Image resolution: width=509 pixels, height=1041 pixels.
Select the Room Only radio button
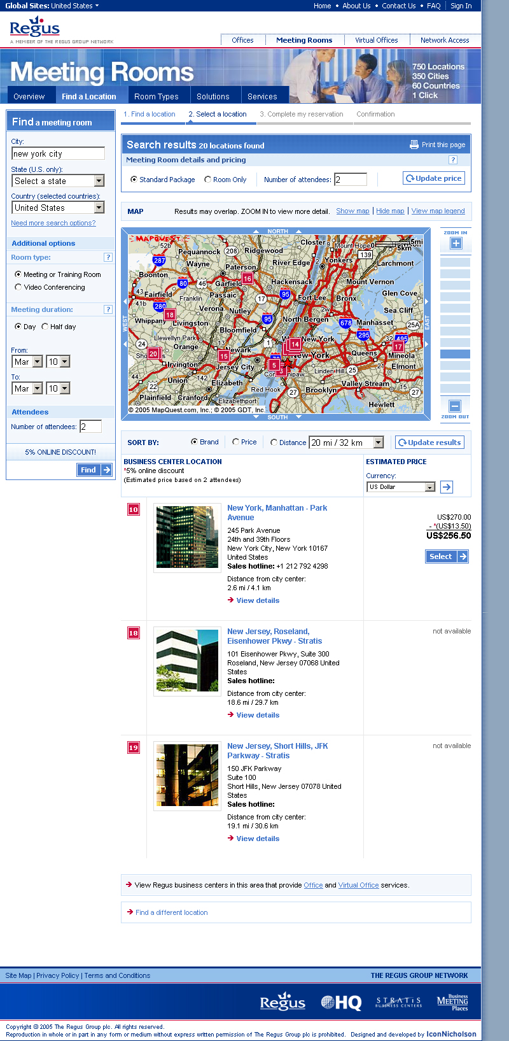pyautogui.click(x=207, y=180)
